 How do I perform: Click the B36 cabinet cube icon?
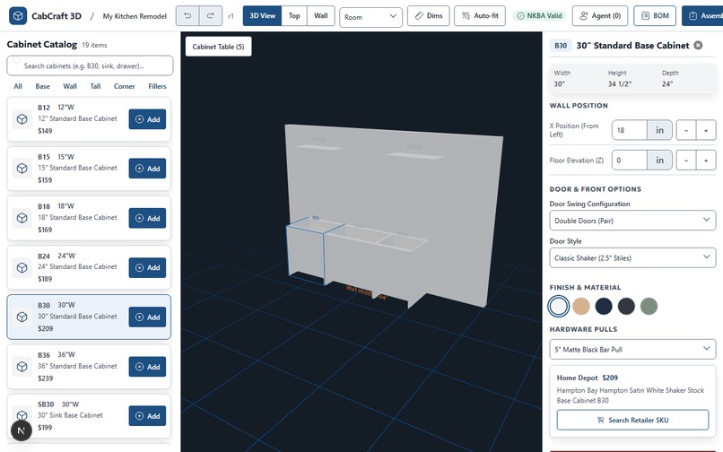click(x=22, y=367)
